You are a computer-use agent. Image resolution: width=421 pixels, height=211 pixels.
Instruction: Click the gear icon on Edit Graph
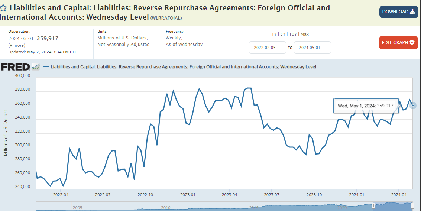tap(412, 43)
